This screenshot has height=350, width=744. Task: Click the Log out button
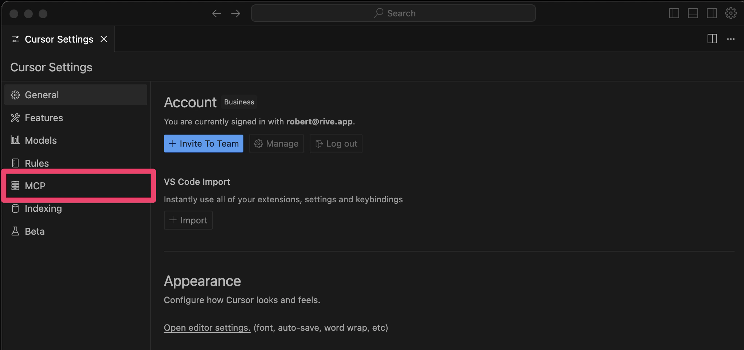[x=336, y=144]
